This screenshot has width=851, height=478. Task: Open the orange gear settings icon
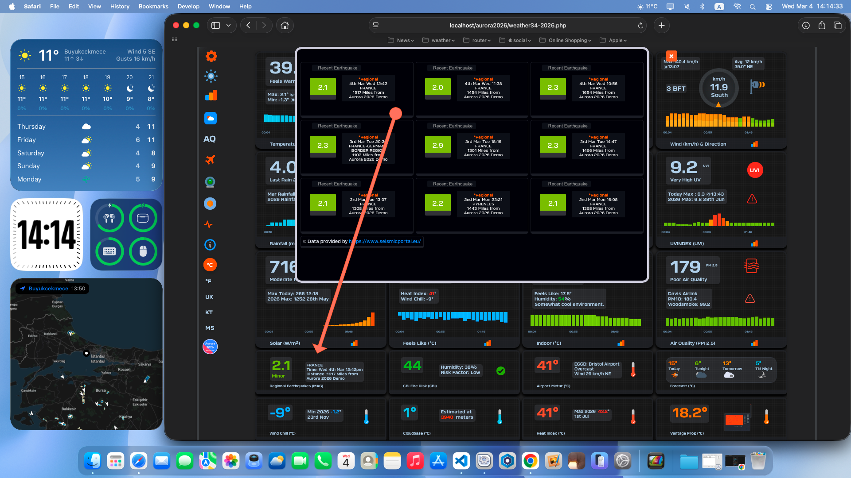[x=211, y=56]
